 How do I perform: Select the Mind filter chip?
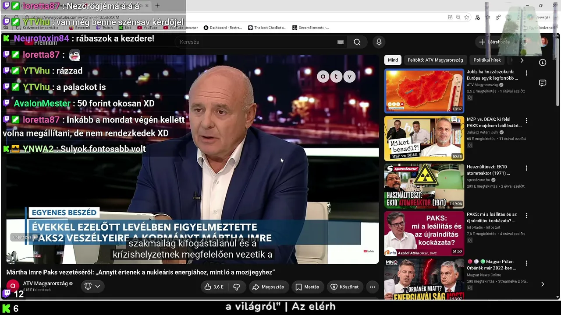[x=393, y=60]
